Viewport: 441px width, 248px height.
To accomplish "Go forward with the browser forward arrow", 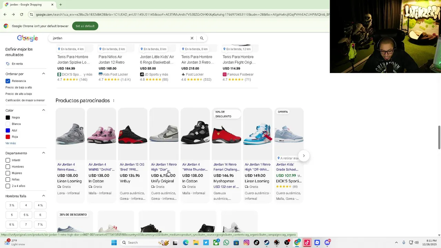I will [13, 14].
